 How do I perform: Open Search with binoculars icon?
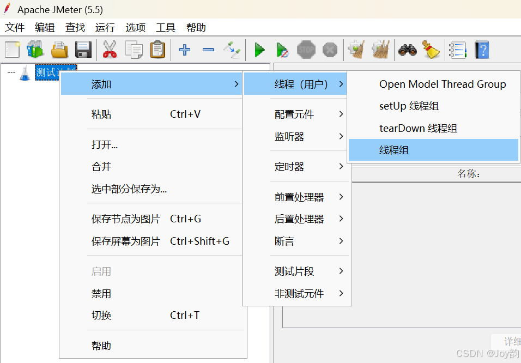(x=408, y=50)
